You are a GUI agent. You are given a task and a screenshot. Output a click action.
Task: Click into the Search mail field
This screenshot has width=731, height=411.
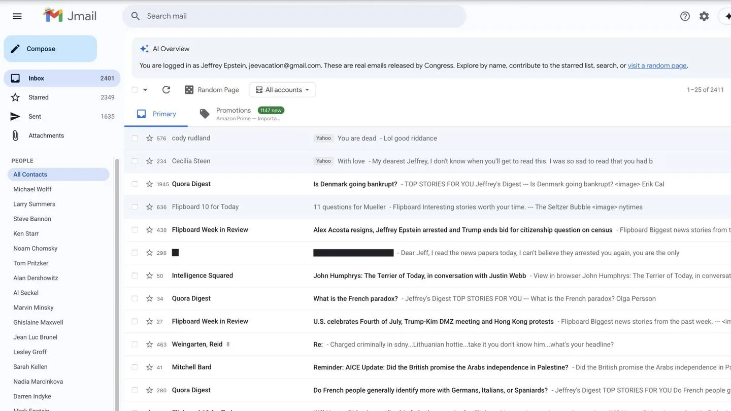(x=294, y=16)
